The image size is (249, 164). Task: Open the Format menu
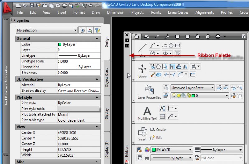click(x=79, y=12)
